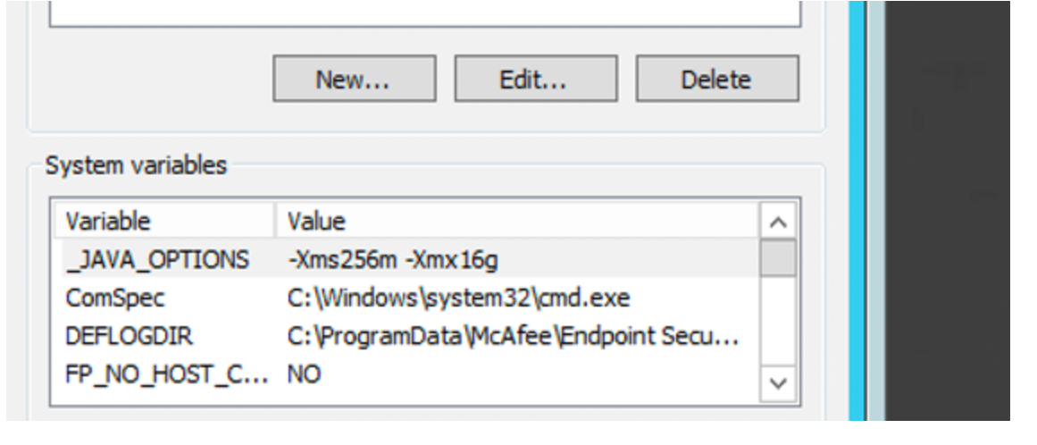Select the _JAVA_OPTIONS variable row

[158, 260]
